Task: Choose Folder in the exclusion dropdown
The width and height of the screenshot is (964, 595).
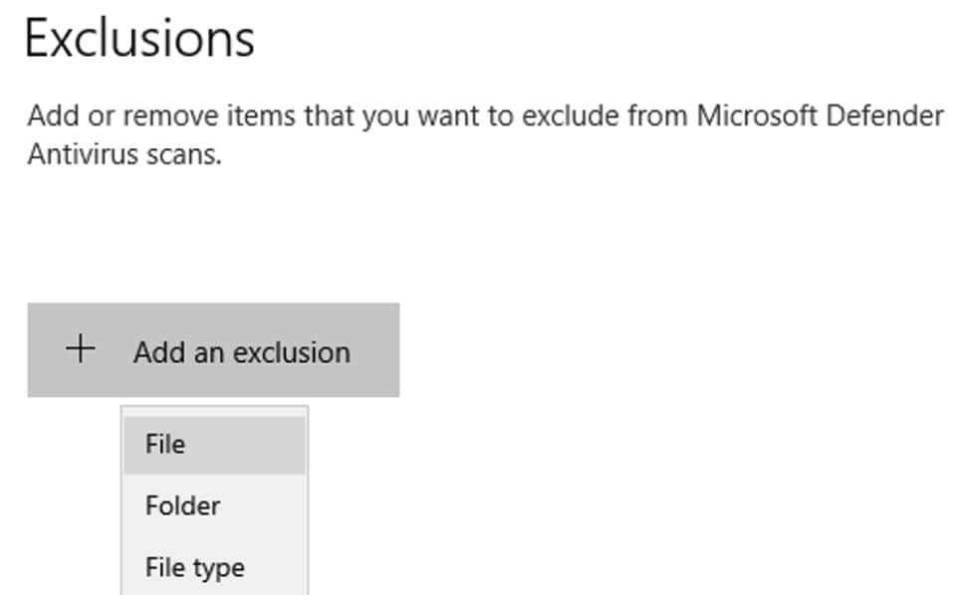Action: pos(182,505)
